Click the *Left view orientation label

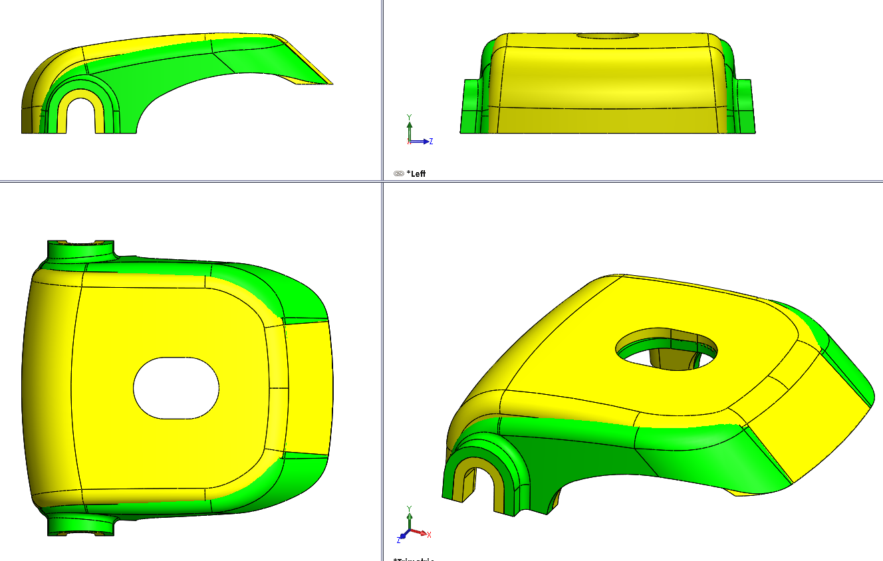tap(416, 173)
